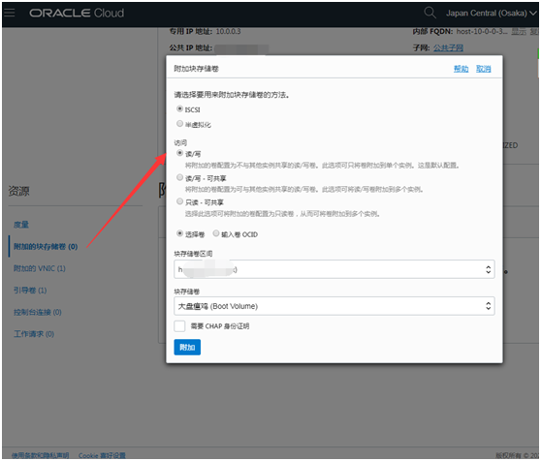Open 附加的 VNIC (1) resource item
This screenshot has height=461, width=541.
pos(40,268)
